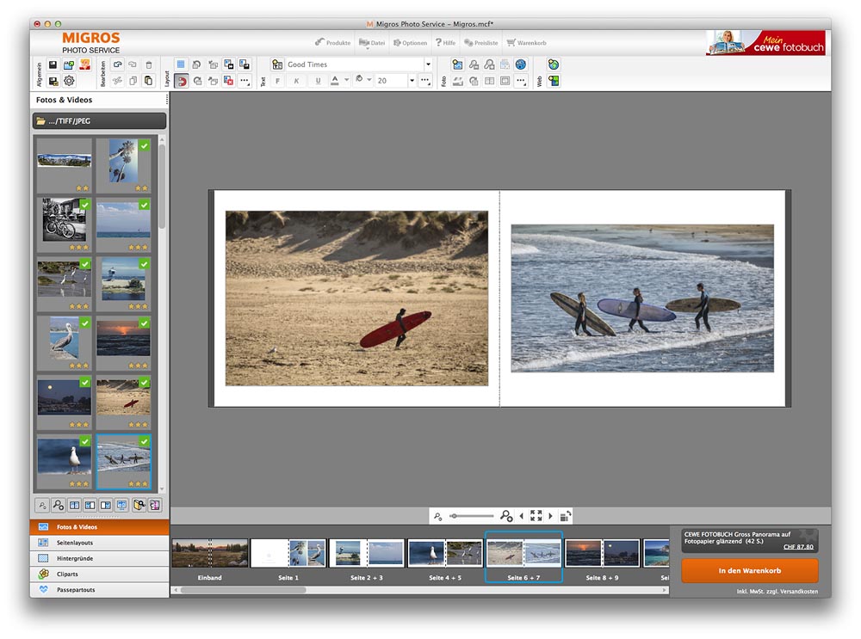Image resolution: width=861 pixels, height=639 pixels.
Task: Click the undo arrow in Bearbeiten toolbar
Action: tap(117, 65)
